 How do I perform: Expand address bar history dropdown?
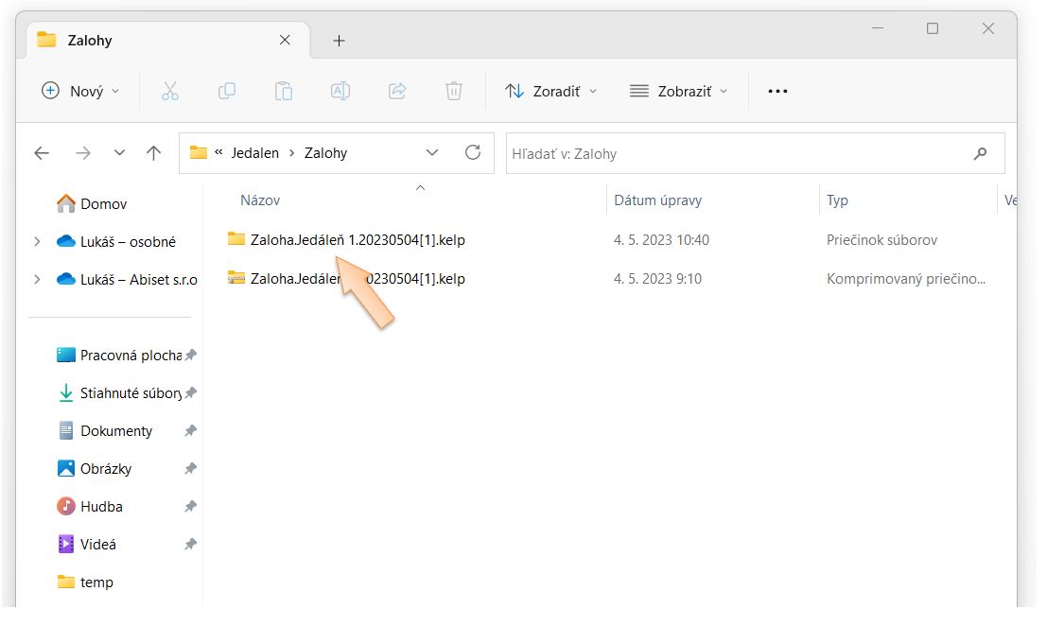point(432,153)
